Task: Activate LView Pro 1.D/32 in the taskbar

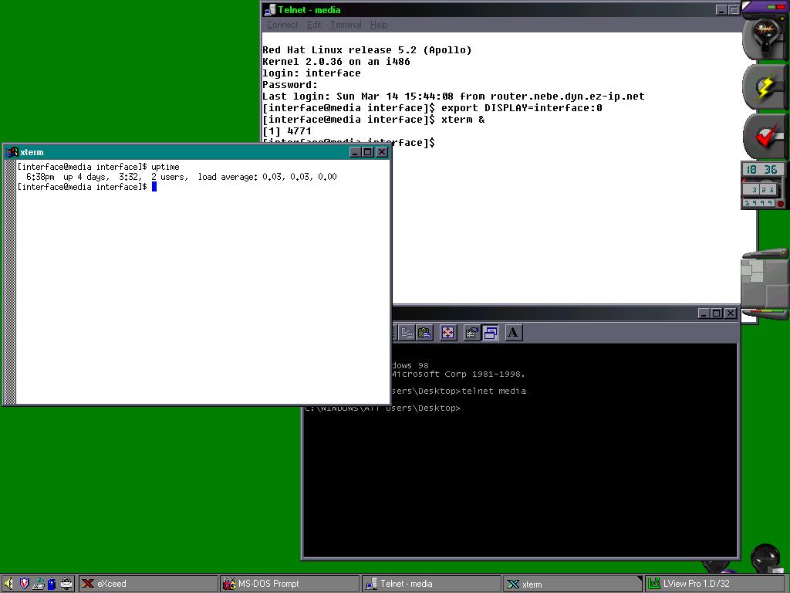Action: (717, 584)
